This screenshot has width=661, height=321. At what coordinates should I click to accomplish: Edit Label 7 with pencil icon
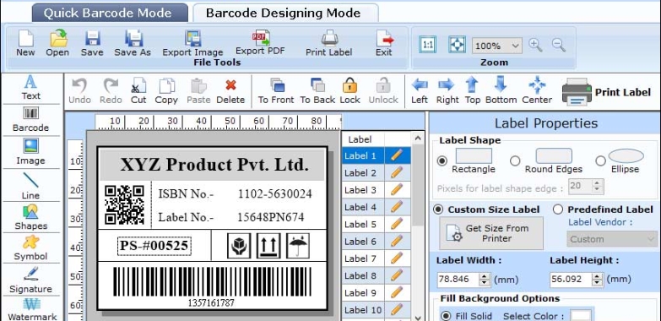pyautogui.click(x=397, y=258)
